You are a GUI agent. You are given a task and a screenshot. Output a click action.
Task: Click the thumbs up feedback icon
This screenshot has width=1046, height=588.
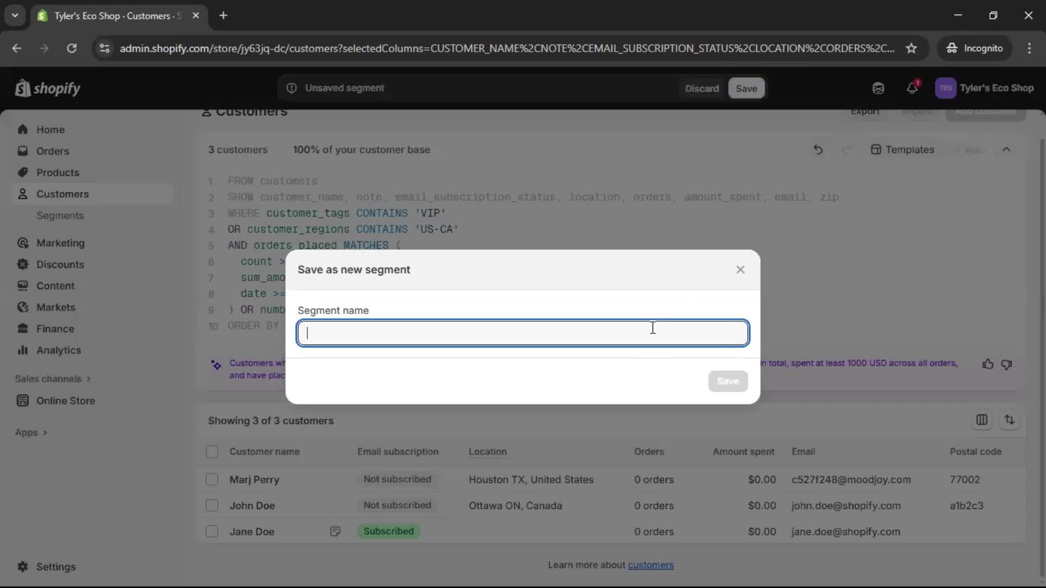pyautogui.click(x=988, y=364)
